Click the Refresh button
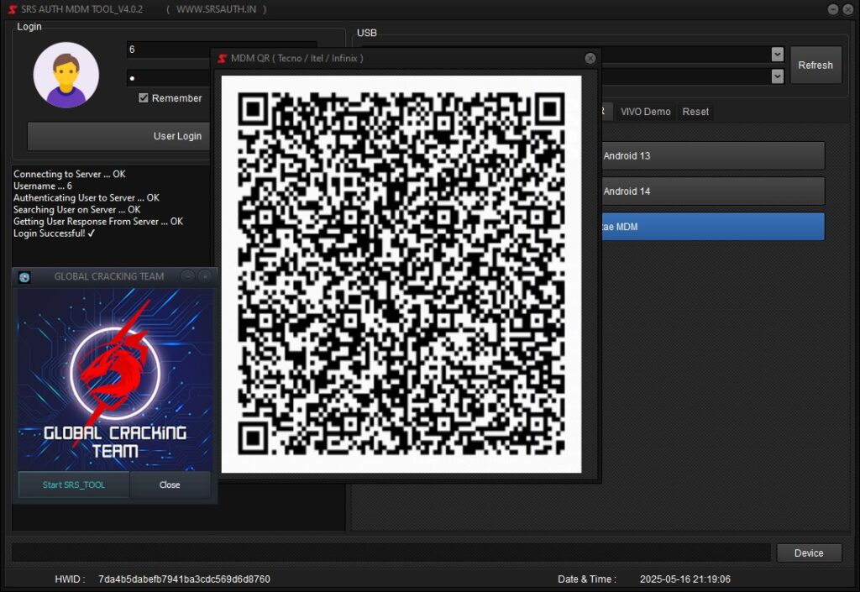Image resolution: width=860 pixels, height=592 pixels. 815,65
